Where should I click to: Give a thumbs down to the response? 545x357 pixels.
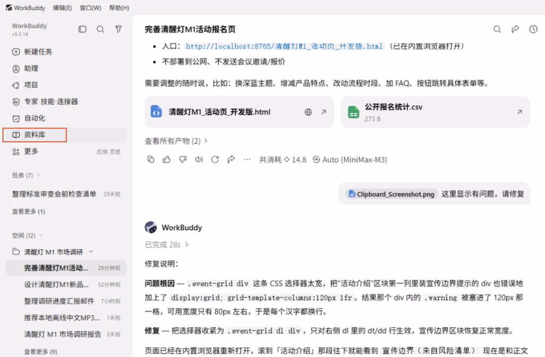coord(183,159)
